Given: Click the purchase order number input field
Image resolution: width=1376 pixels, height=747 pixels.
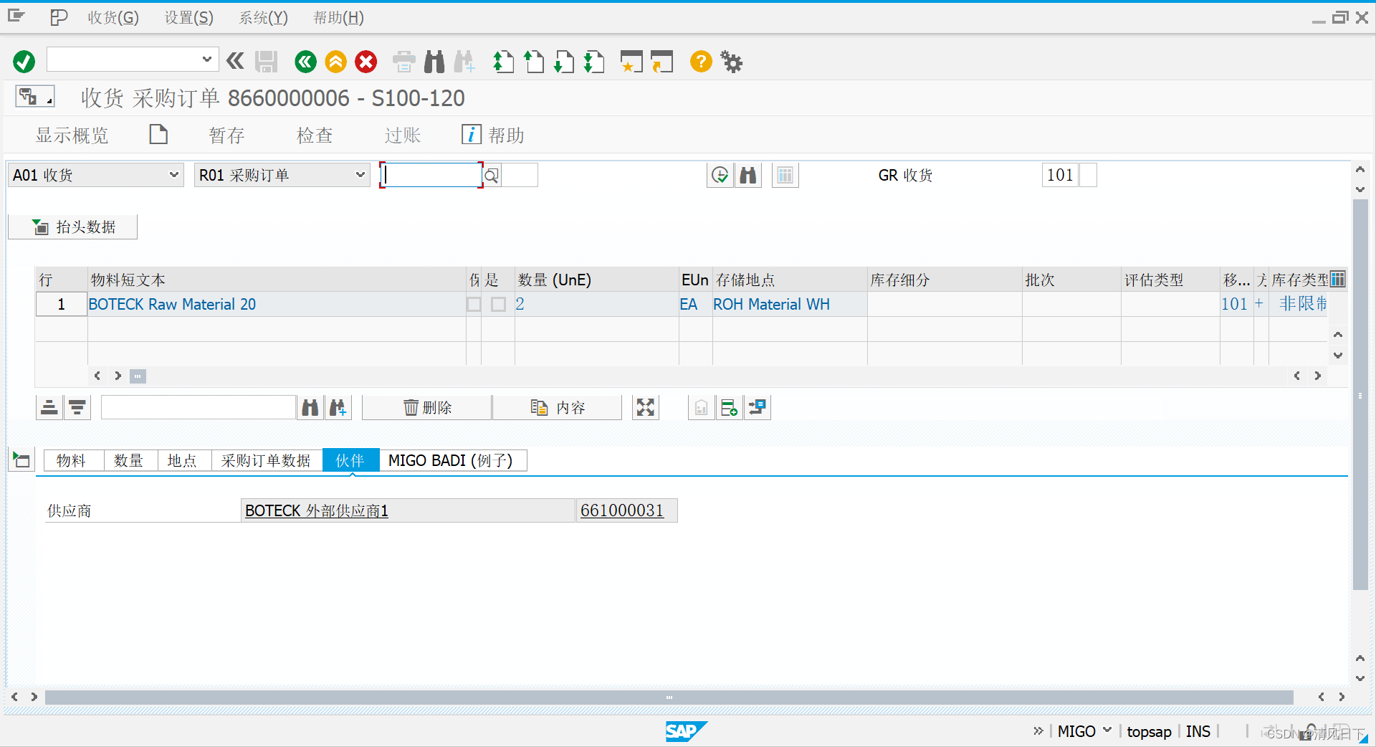Looking at the screenshot, I should [431, 175].
